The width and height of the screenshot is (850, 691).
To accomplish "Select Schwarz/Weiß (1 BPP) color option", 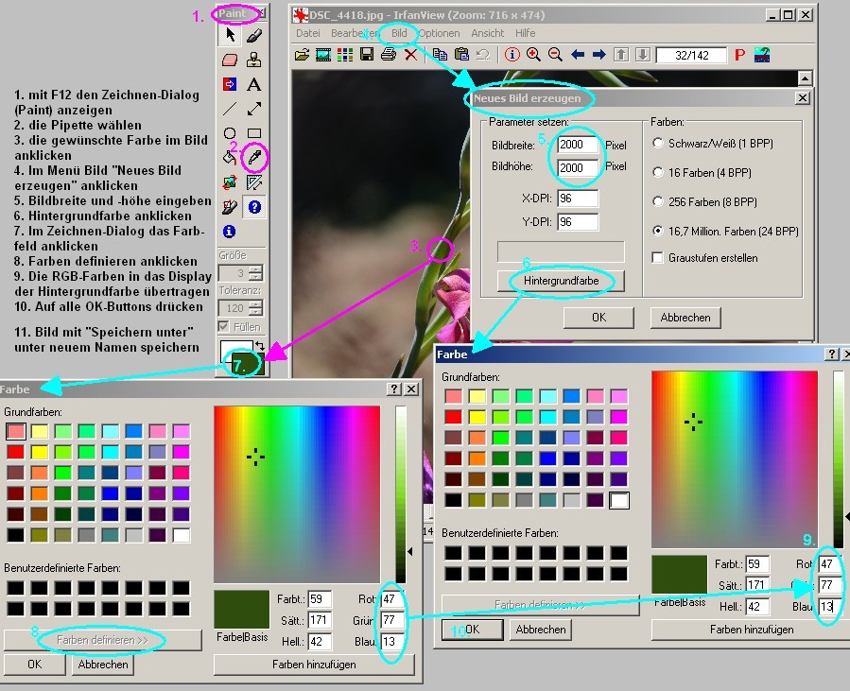I will pos(658,143).
